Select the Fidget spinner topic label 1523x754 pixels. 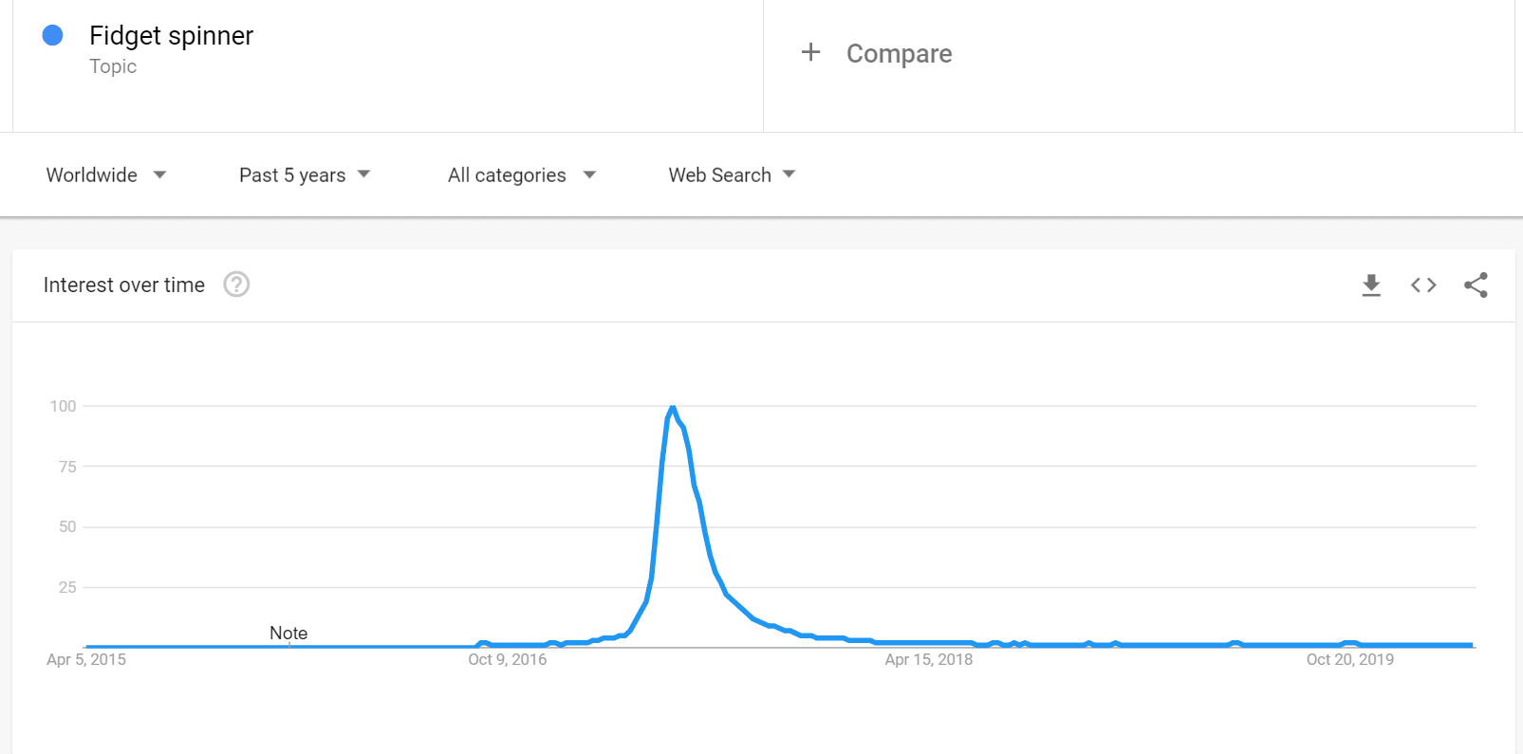171,35
